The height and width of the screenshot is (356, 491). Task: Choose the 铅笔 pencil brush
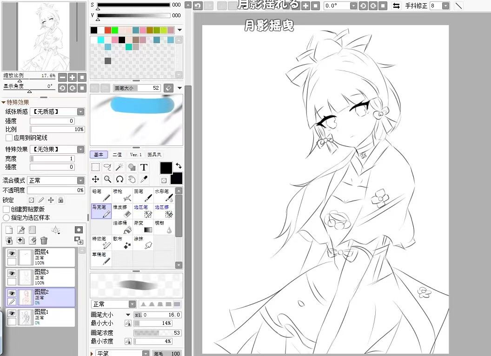(101, 195)
